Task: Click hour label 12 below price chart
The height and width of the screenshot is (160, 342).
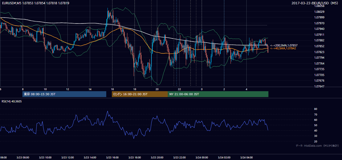Action: (67, 89)
